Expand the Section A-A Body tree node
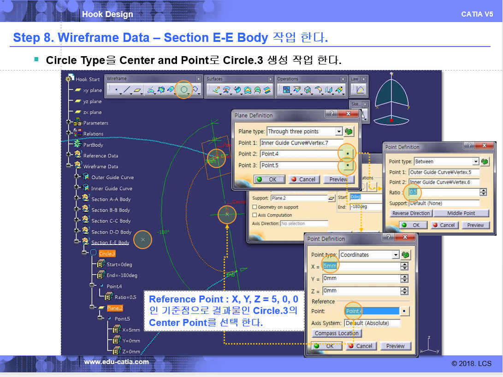Viewport: 503px width, 377px height. tap(77, 199)
